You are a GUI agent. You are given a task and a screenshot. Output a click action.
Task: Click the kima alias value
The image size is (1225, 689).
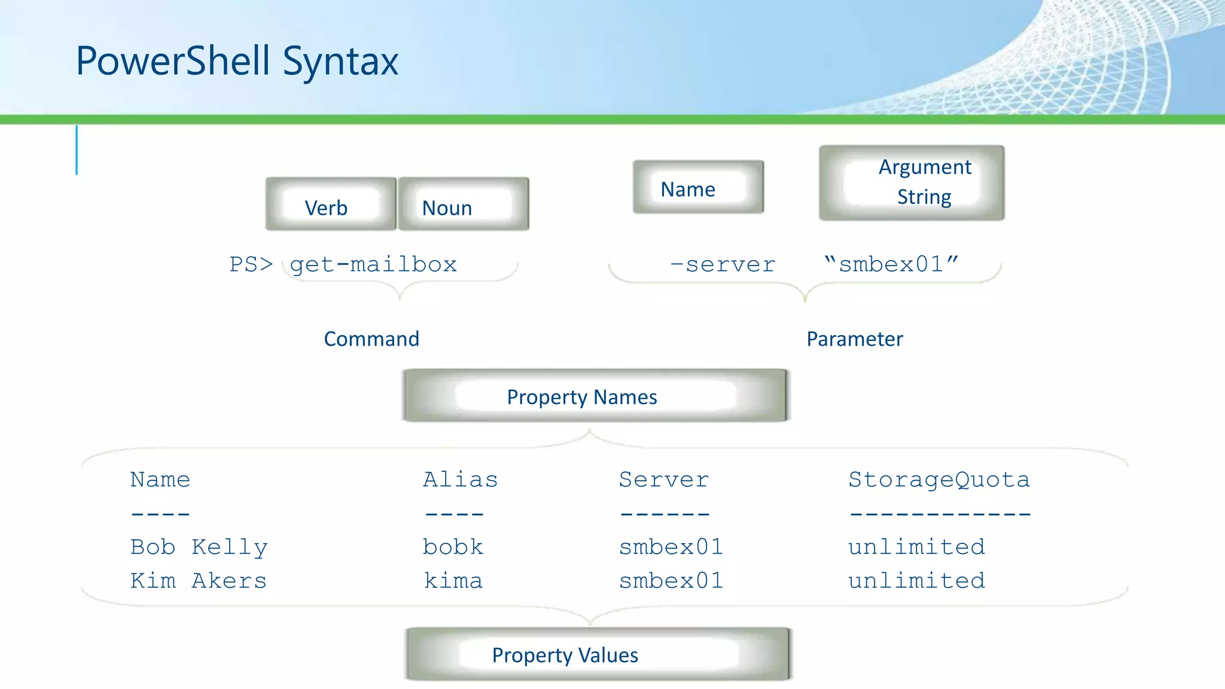tap(453, 581)
